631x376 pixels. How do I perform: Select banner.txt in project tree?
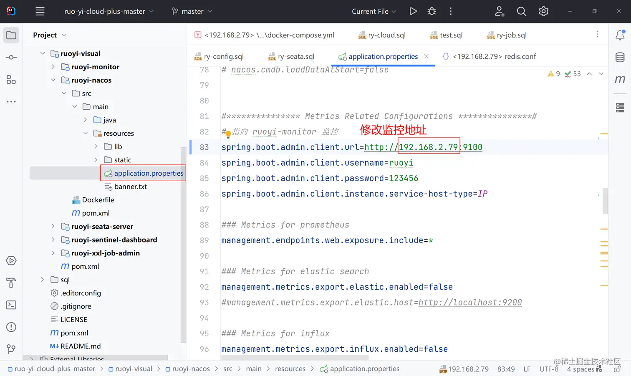click(126, 187)
